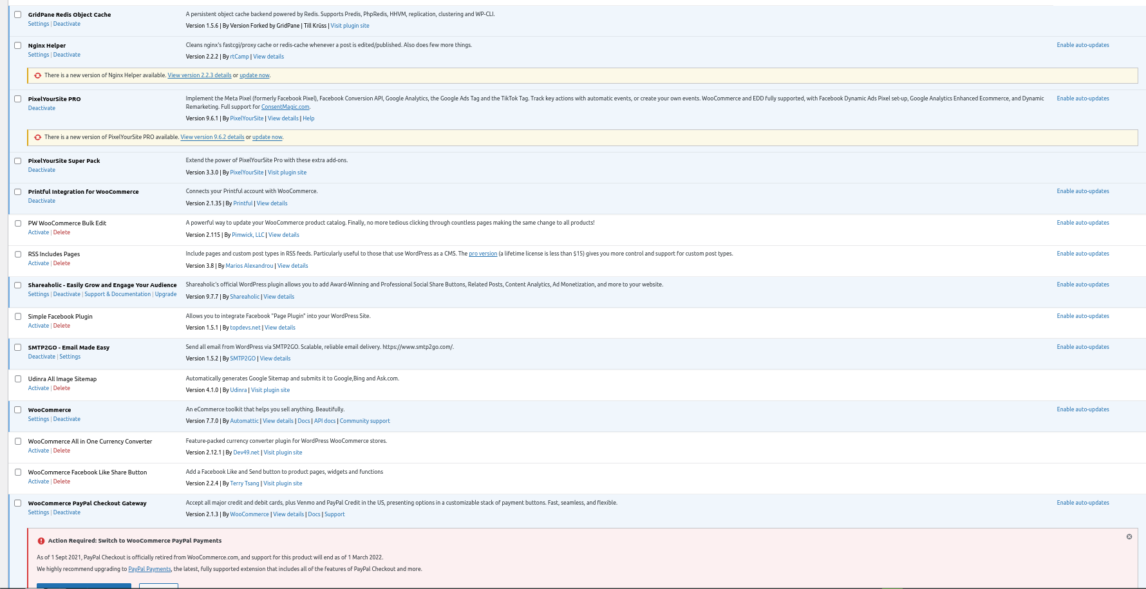1146x589 pixels.
Task: Mark the SMTP2GO plugin checkbox
Action: coord(18,348)
